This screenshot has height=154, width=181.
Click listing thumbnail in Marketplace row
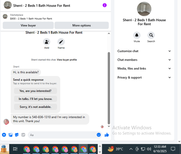point(5,17)
